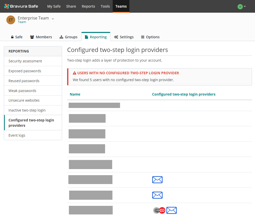Image resolution: width=255 pixels, height=218 pixels.
Task: Click the lock icon on Safe tab
Action: coord(12,37)
